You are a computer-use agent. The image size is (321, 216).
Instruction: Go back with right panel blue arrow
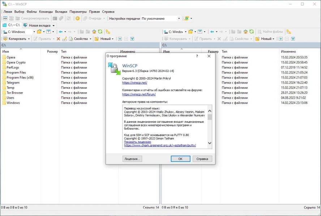(212, 32)
